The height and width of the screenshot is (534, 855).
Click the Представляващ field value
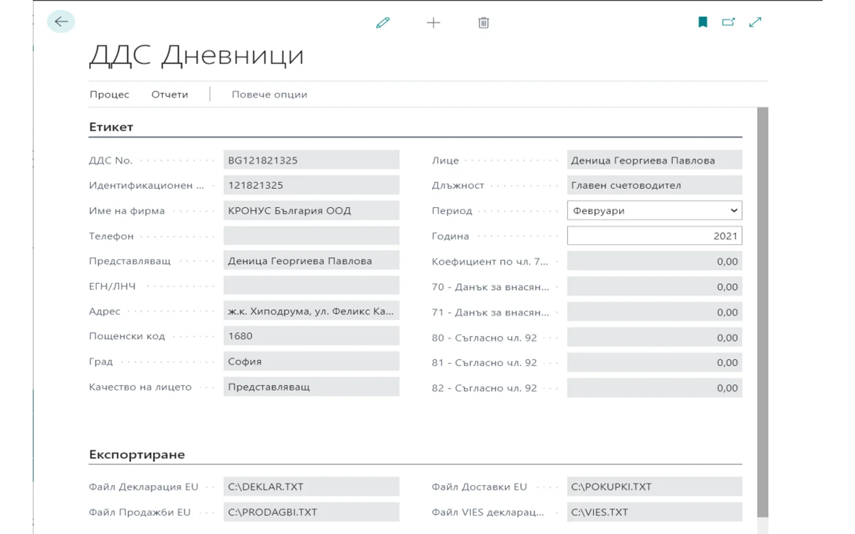pos(311,261)
